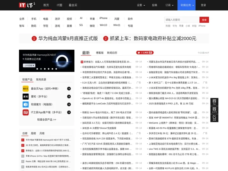Click the red number 1 headline badge
Image resolution: width=228 pixels, height=171 pixels.
pyautogui.click(x=34, y=39)
